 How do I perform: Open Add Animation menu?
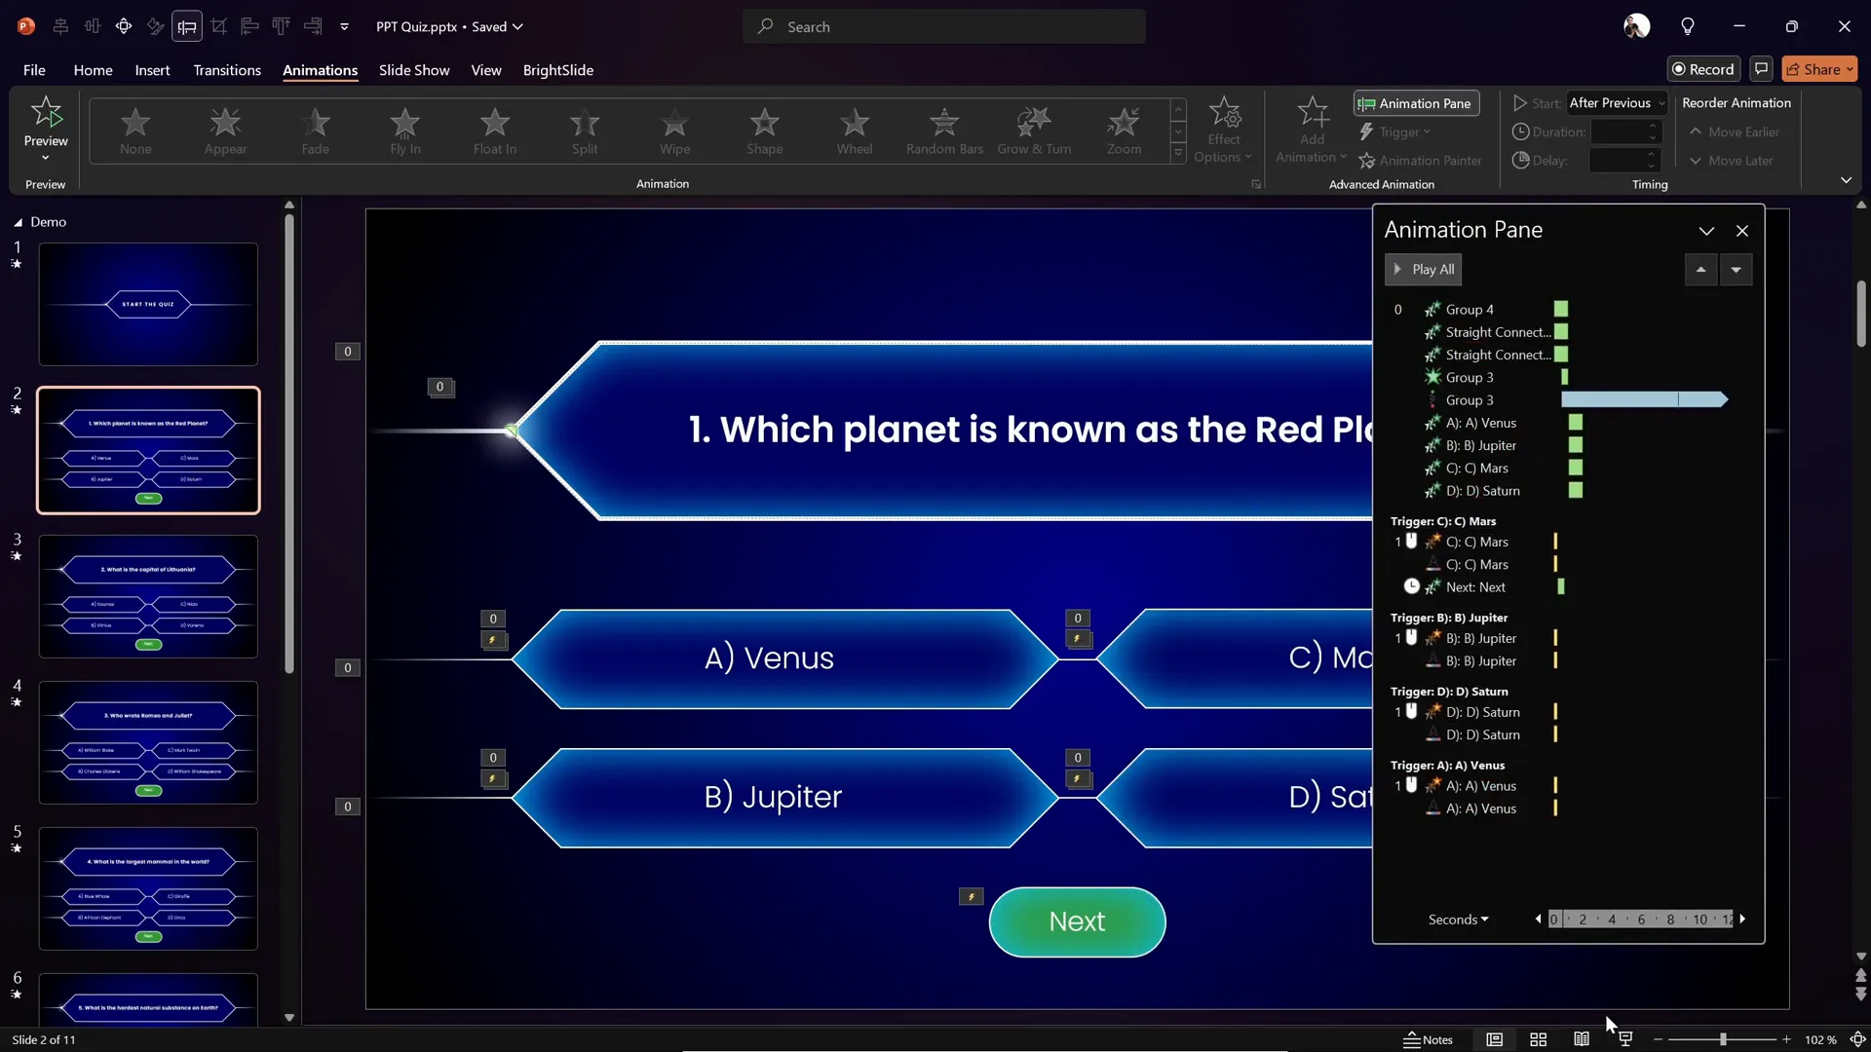(1312, 131)
